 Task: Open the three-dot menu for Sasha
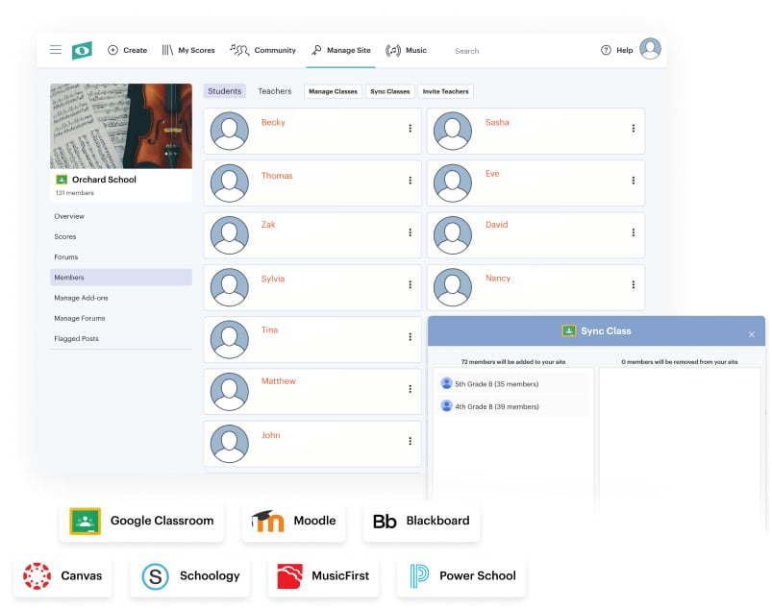tap(633, 128)
